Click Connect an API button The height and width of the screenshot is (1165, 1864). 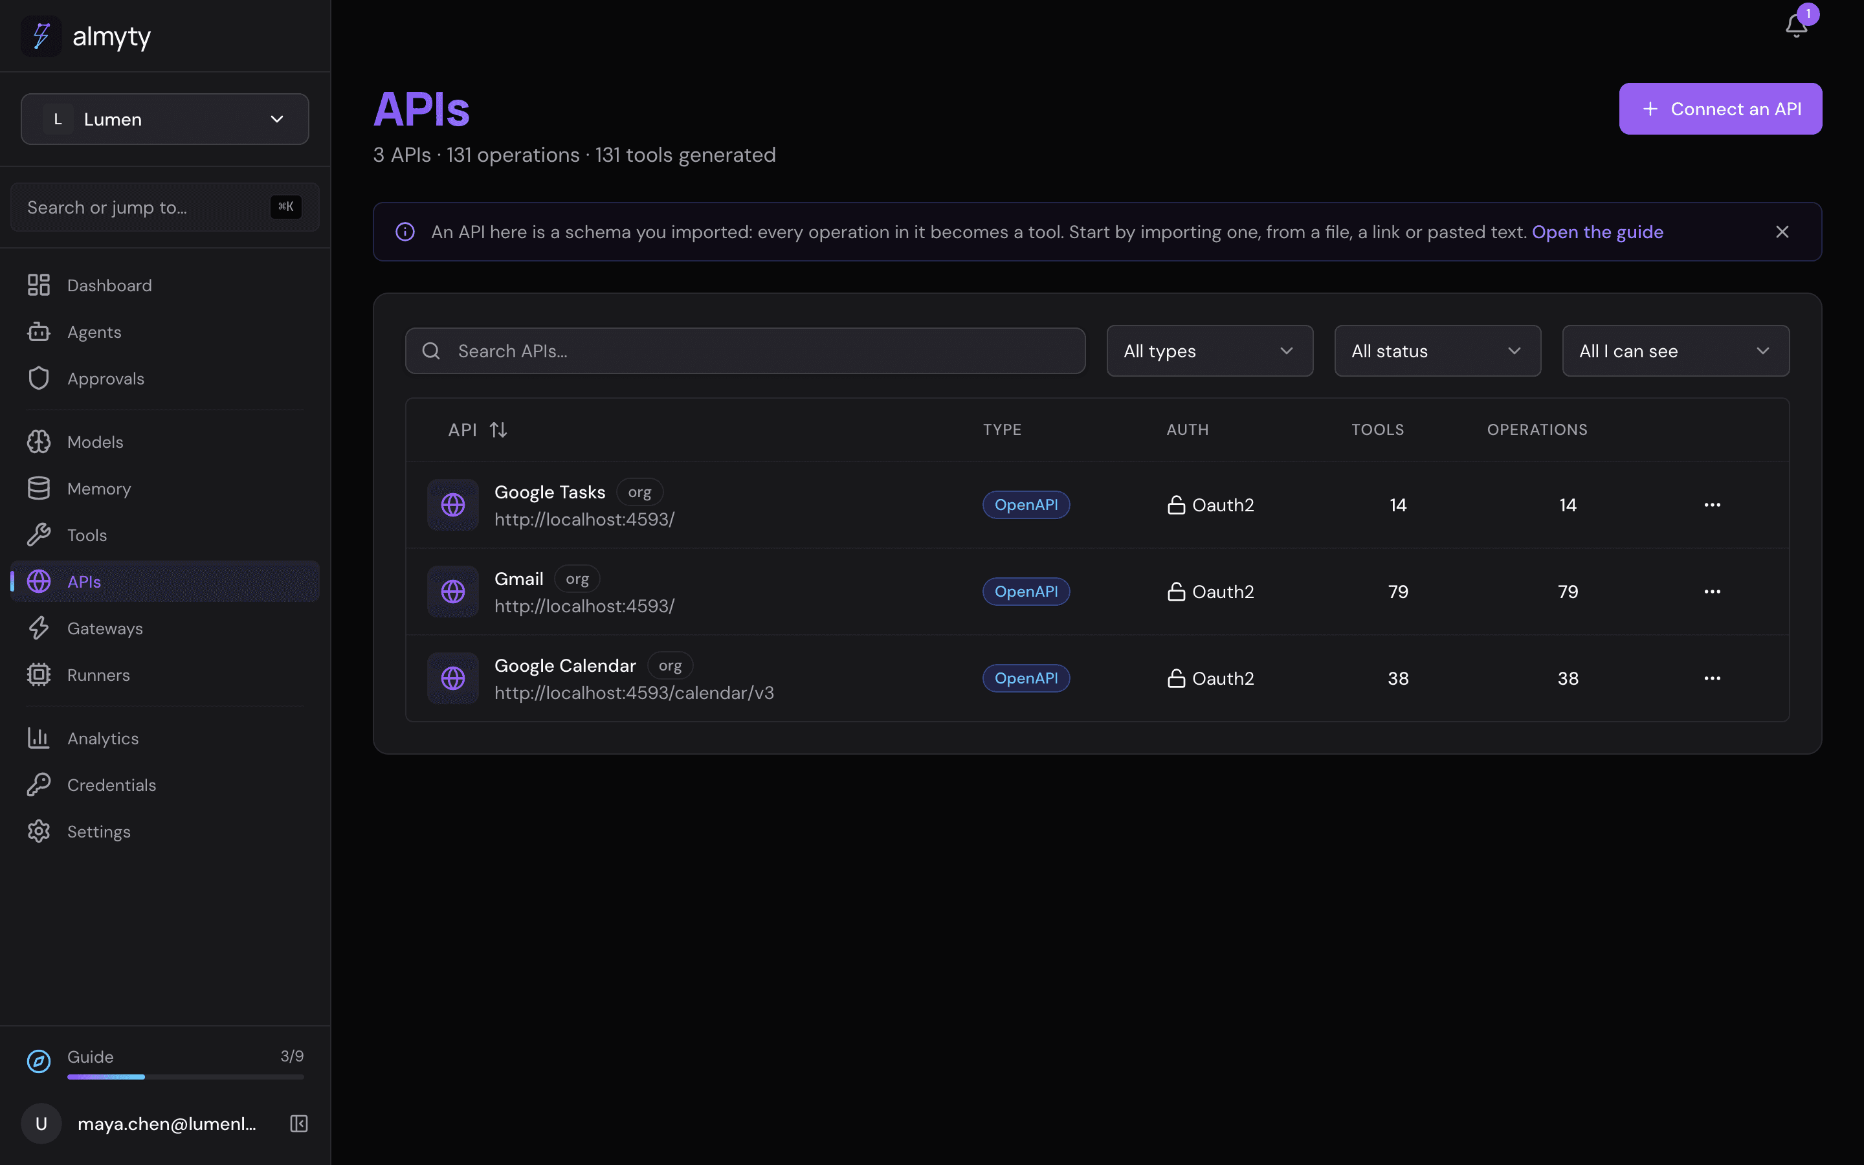coord(1720,109)
